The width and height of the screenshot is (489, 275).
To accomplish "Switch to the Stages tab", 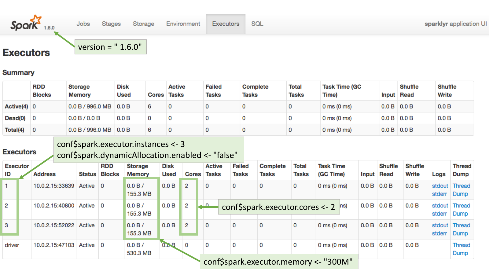I will click(x=111, y=24).
